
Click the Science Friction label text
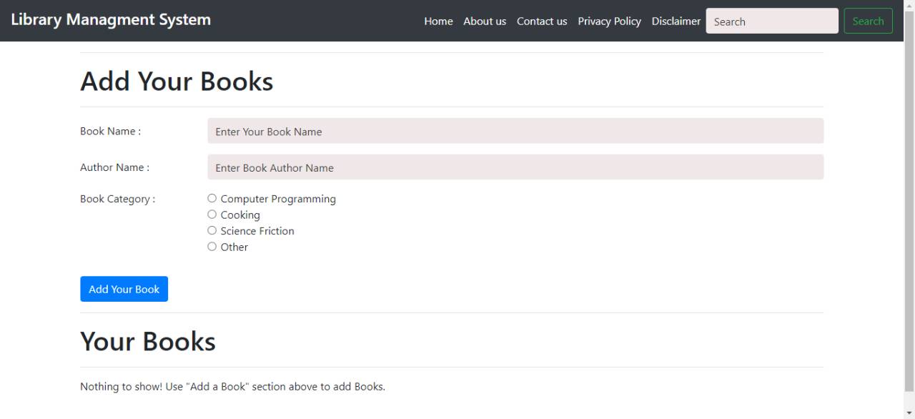(257, 231)
